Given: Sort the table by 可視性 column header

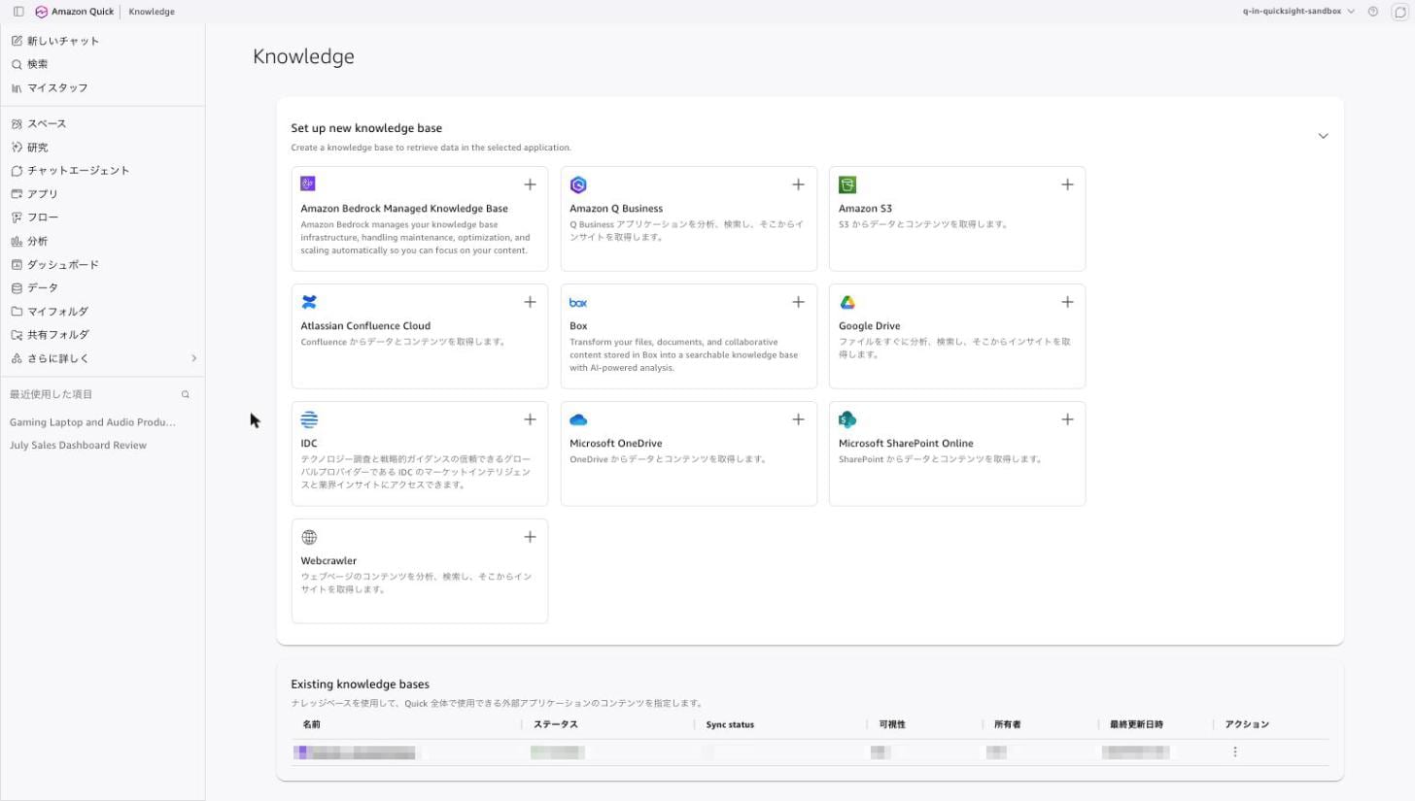Looking at the screenshot, I should tap(892, 724).
